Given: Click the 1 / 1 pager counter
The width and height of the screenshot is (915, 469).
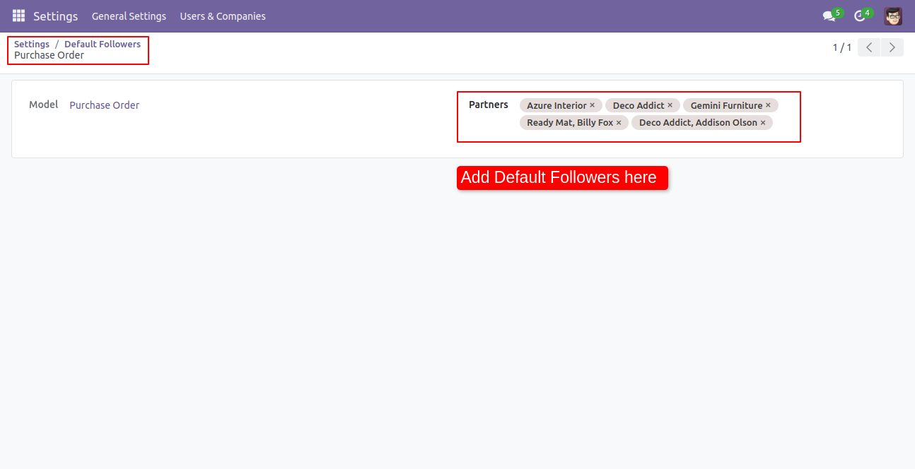Looking at the screenshot, I should tap(841, 47).
